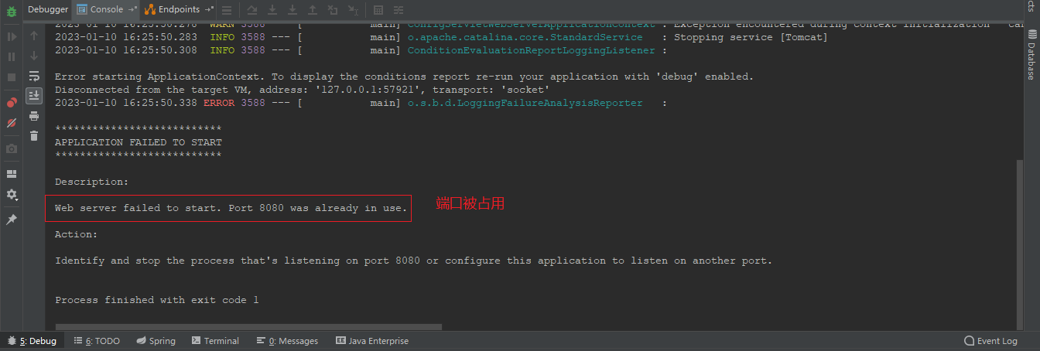The image size is (1040, 351).
Task: Open the Terminal tool window
Action: pyautogui.click(x=216, y=341)
